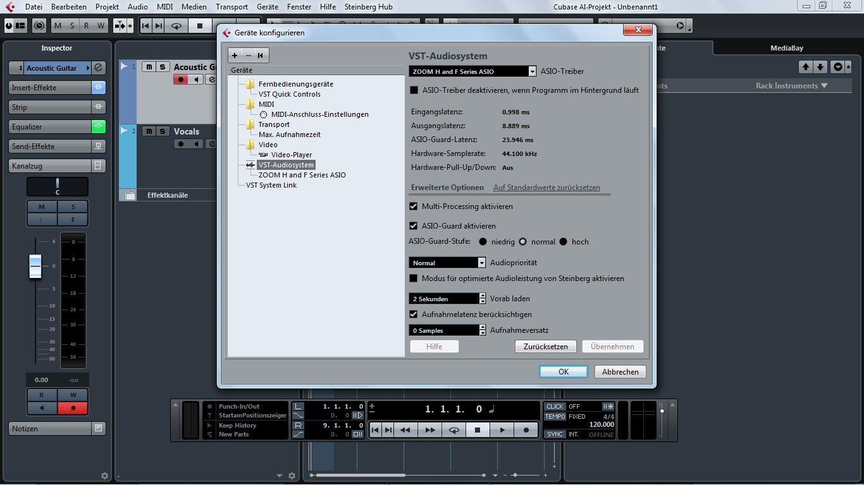This screenshot has width=864, height=485.
Task: Select the 'normal' ASIO-Guard radio button
Action: [x=523, y=242]
